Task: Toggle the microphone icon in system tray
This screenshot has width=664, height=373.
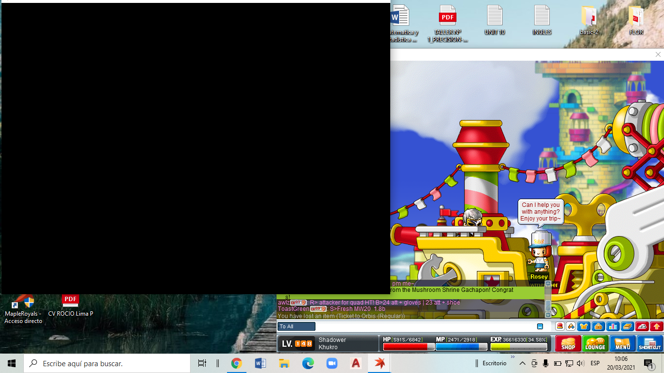Action: point(545,363)
